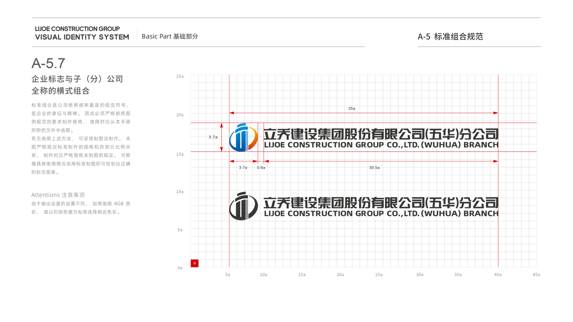Click the 30a horizontal axis label
573x322 pixels.
coord(419,275)
